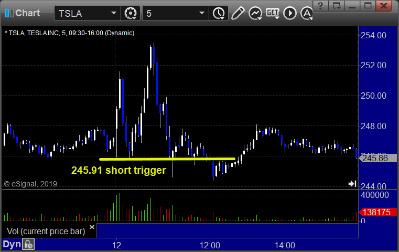Open the symbol settings gear menu
Viewport: 399px width, 252px height.
130,13
